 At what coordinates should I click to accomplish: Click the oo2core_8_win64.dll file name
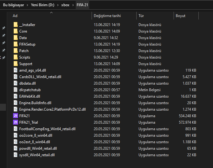tap(36, 135)
